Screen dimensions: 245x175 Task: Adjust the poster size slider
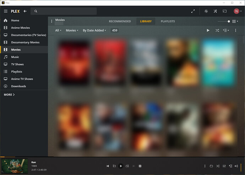pos(224,21)
